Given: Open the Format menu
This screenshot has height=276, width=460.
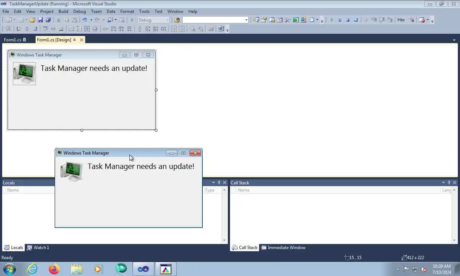Looking at the screenshot, I should 127,11.
